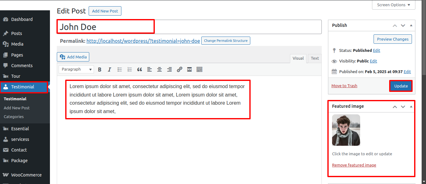Image resolution: width=426 pixels, height=184 pixels.
Task: Center align the paragraph text
Action: 159,69
